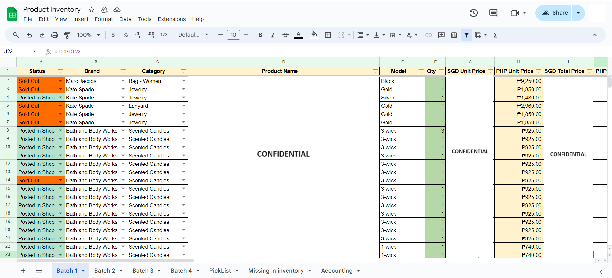Show the side panel arrow

point(601,272)
